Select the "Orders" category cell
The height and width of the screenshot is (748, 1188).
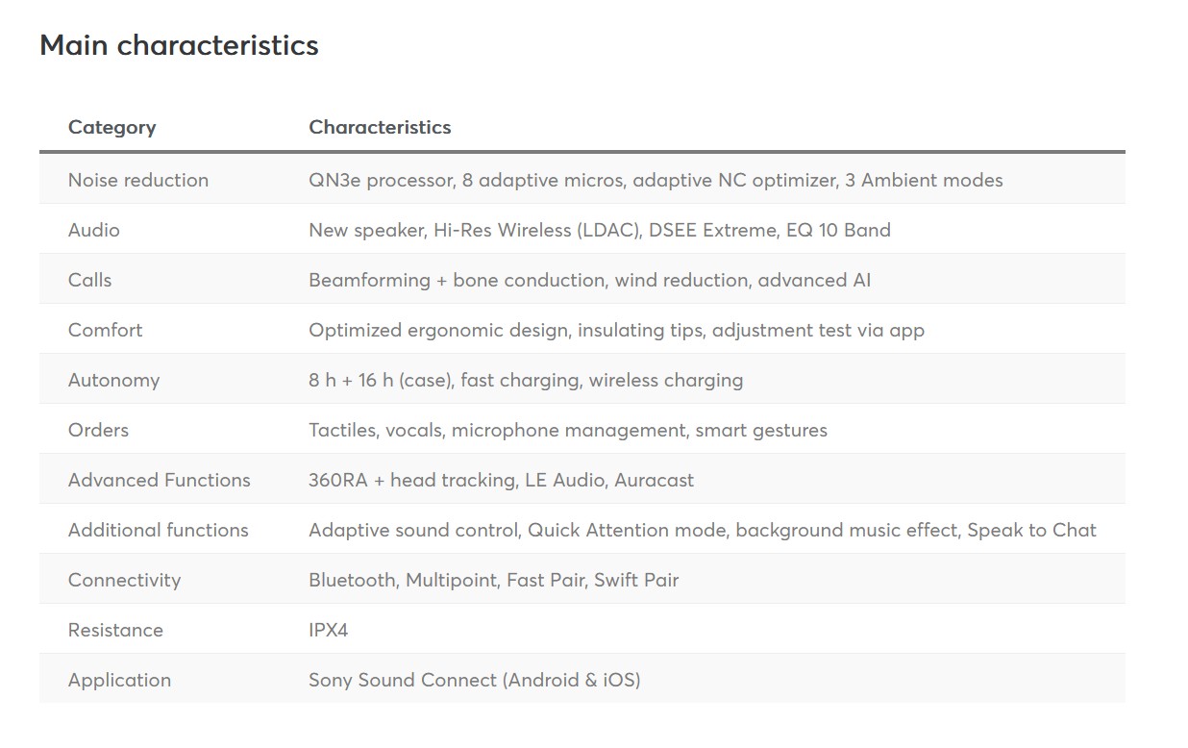pos(98,430)
